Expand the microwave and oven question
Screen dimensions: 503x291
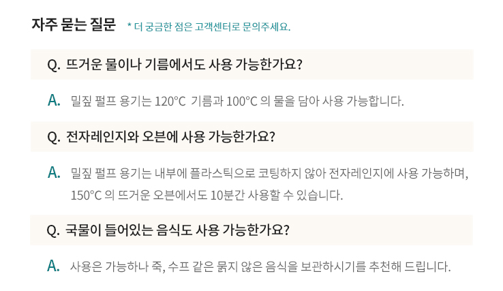coord(170,136)
